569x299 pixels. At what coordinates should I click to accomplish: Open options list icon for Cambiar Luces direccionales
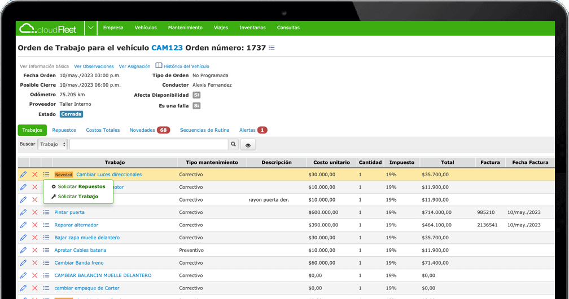click(x=46, y=175)
